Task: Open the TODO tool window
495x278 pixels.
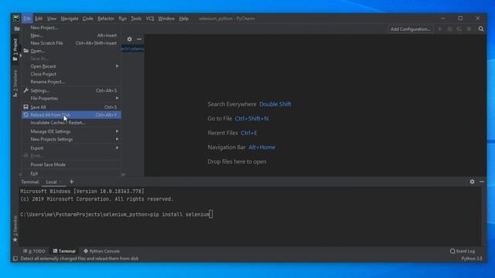Action: (34, 251)
